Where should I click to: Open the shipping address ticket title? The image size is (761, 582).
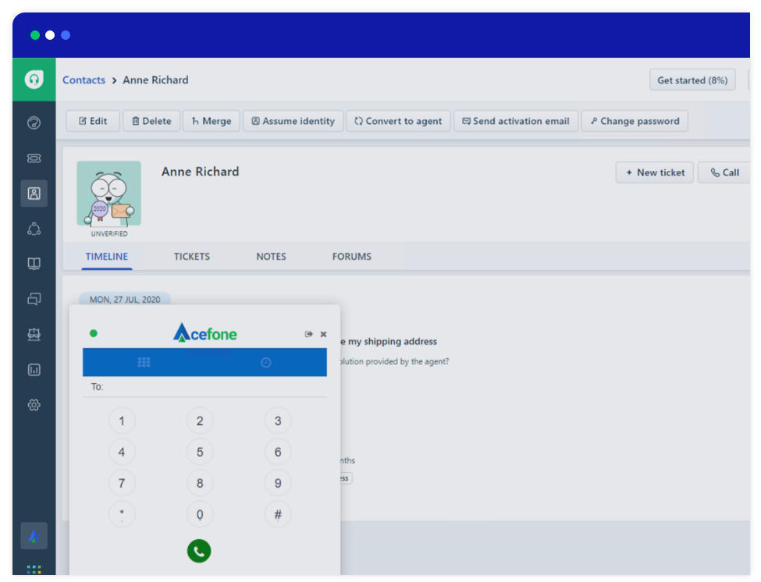pyautogui.click(x=388, y=342)
